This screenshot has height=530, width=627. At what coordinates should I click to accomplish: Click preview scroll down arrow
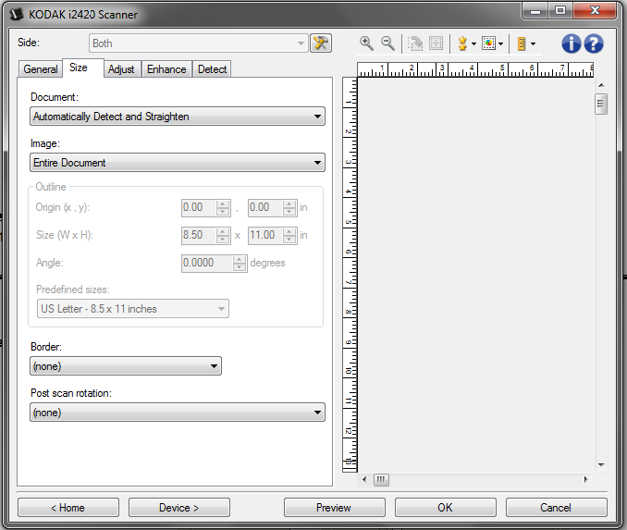pos(601,465)
